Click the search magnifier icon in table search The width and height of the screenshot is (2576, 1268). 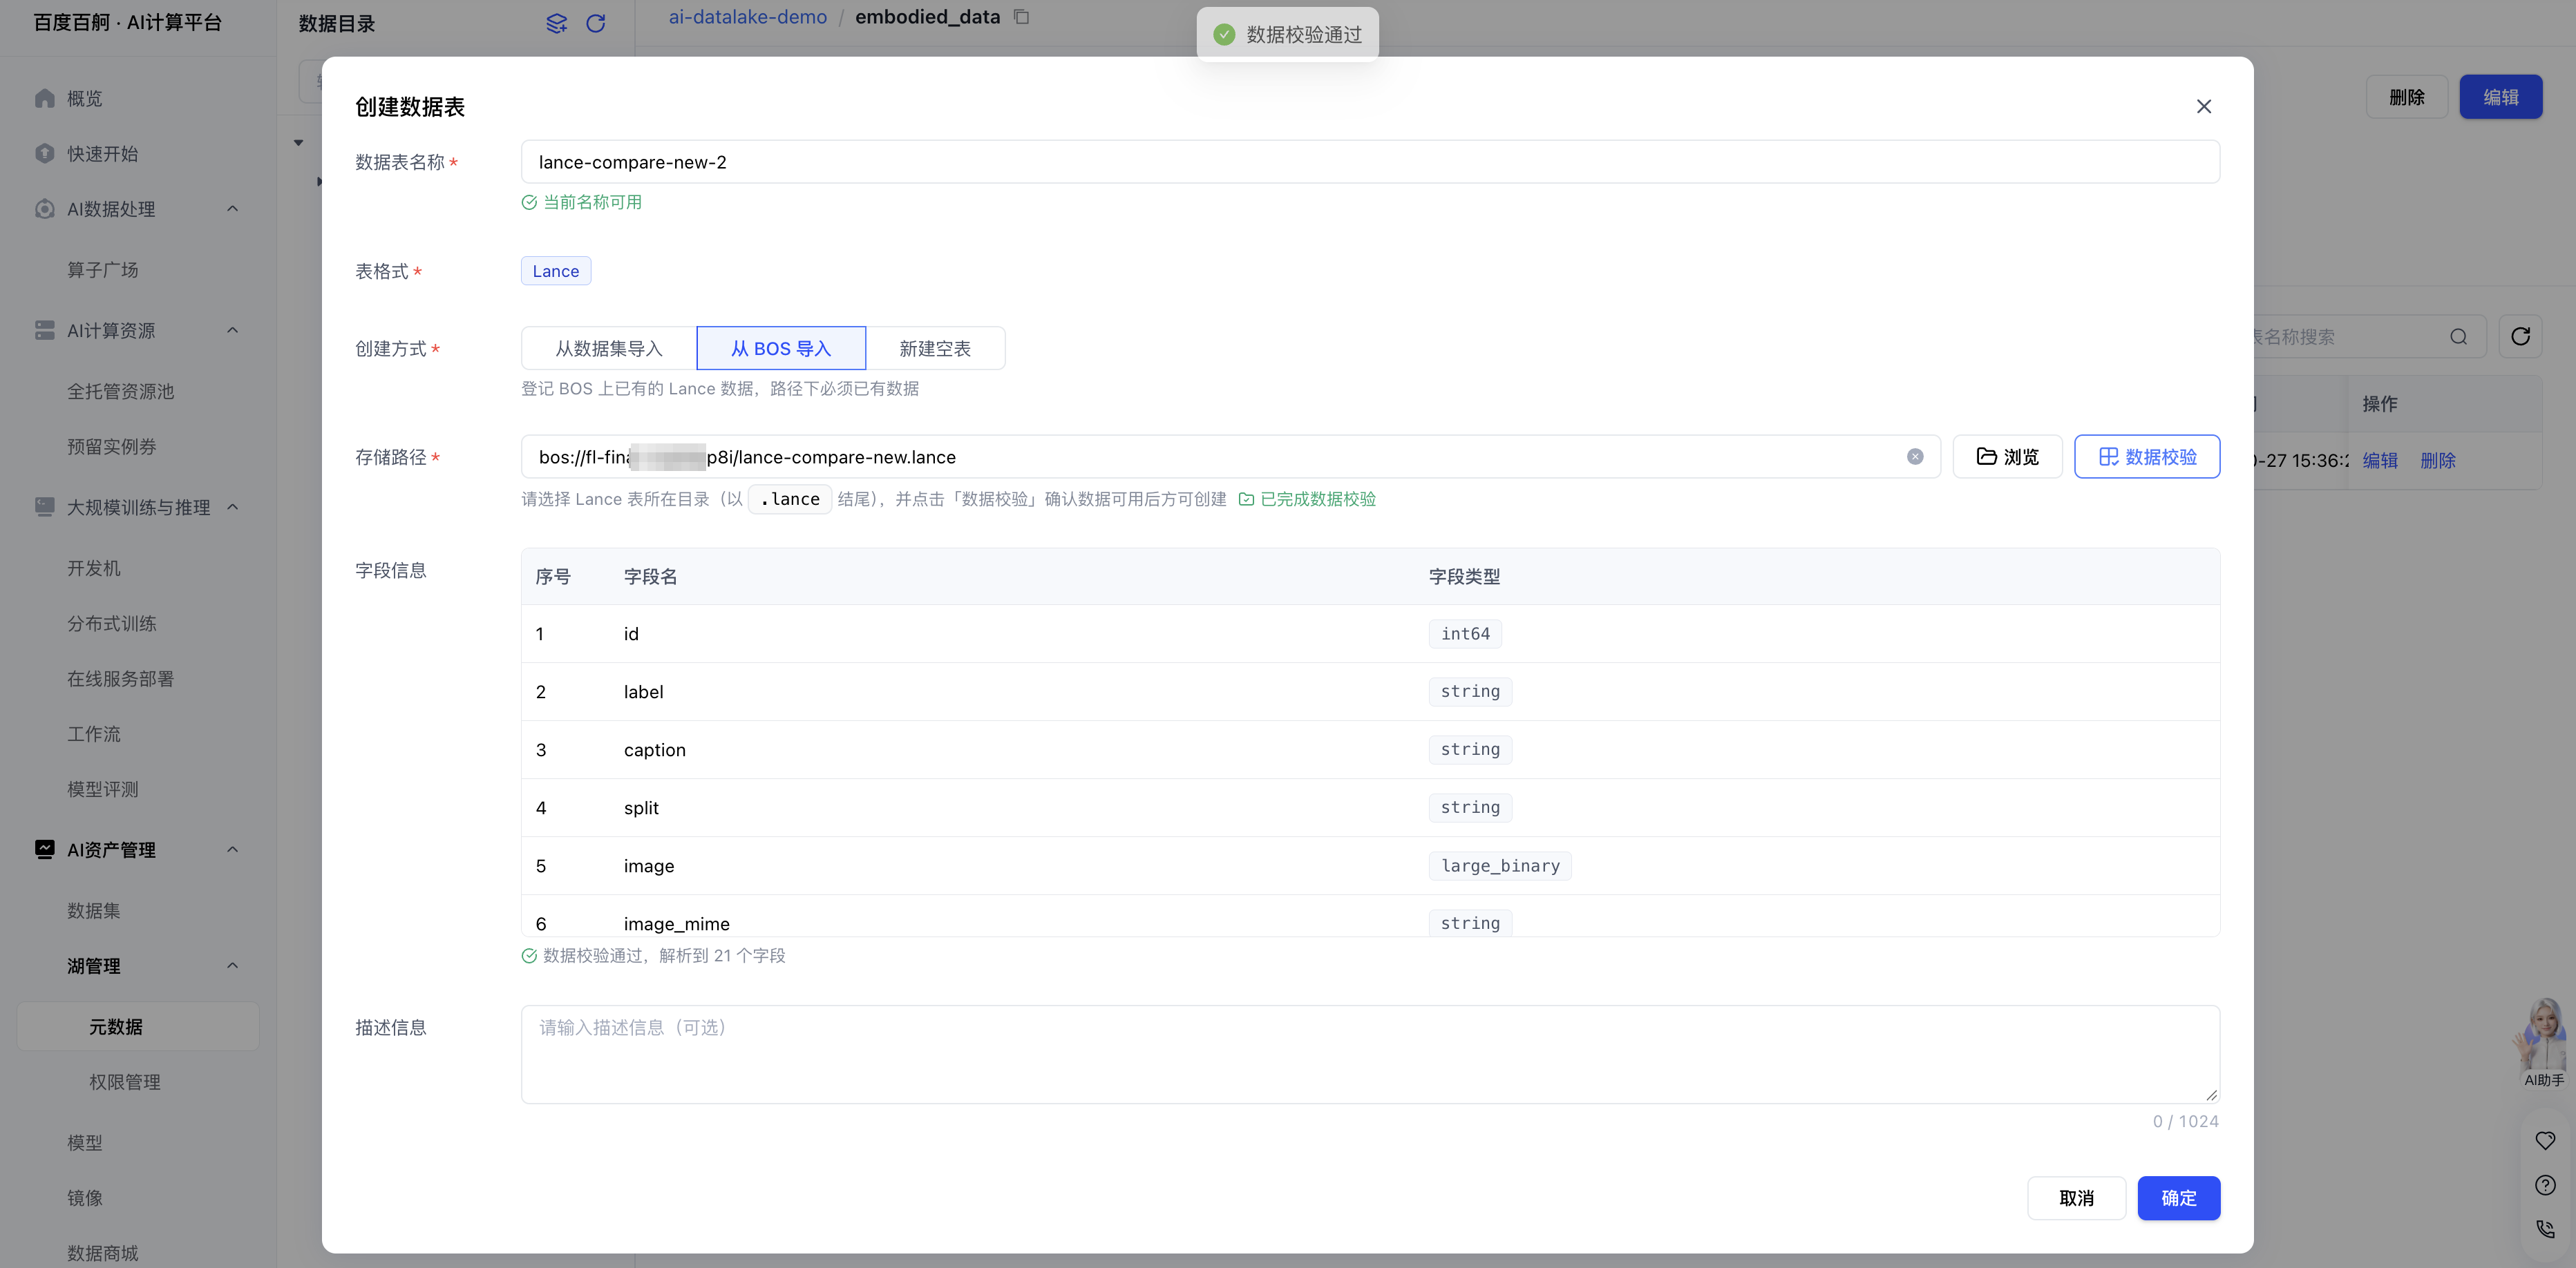point(2458,337)
